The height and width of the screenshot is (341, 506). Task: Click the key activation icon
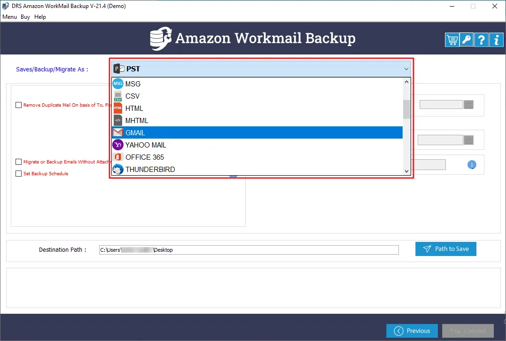point(467,40)
